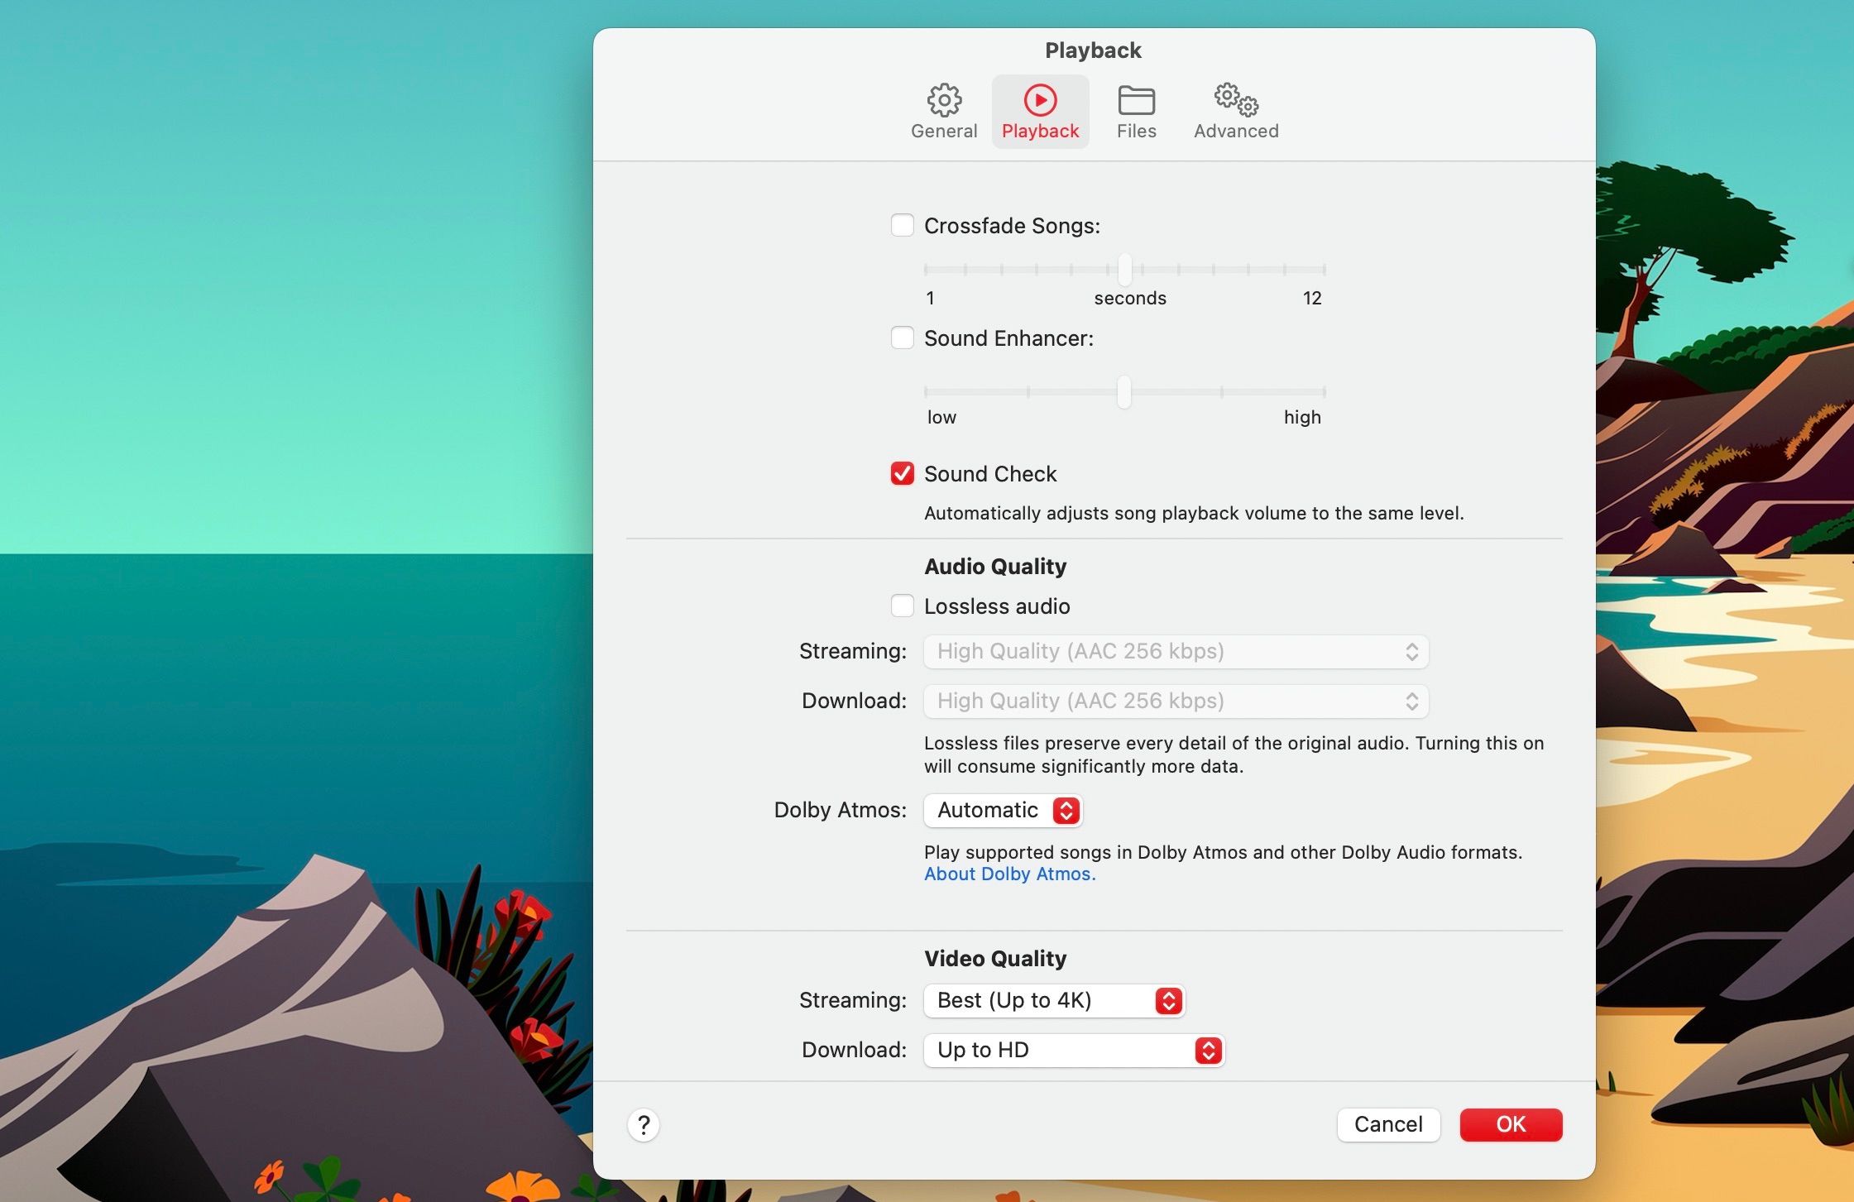The width and height of the screenshot is (1854, 1202).
Task: Enable the Crossfade Songs checkbox
Action: point(902,225)
